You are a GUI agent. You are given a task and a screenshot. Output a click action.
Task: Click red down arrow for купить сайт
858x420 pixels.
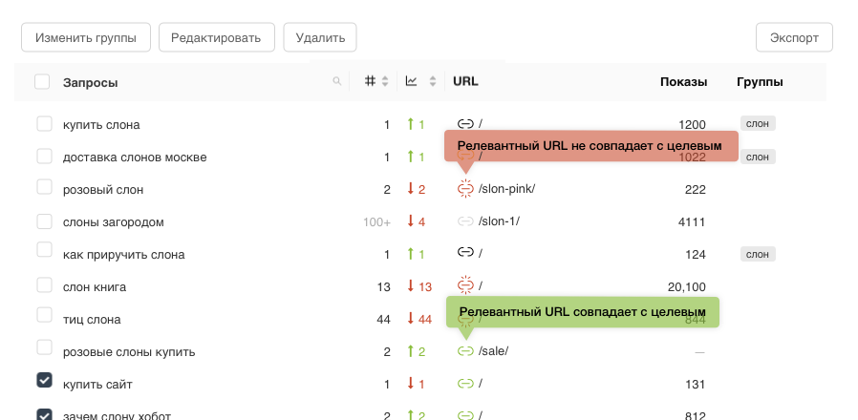[x=411, y=384]
